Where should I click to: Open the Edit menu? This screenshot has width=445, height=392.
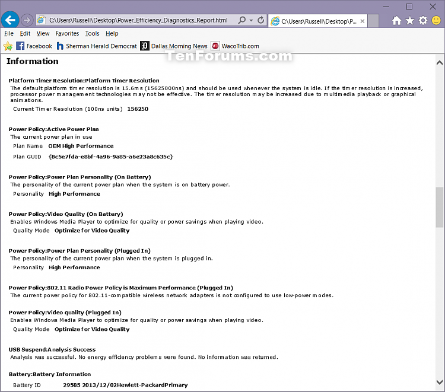pos(25,33)
